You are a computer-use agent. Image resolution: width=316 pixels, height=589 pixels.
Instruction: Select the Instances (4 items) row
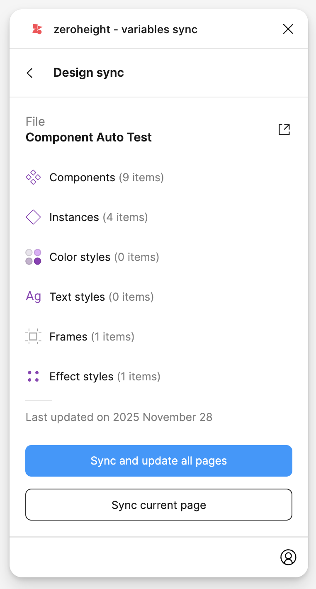[x=99, y=217]
